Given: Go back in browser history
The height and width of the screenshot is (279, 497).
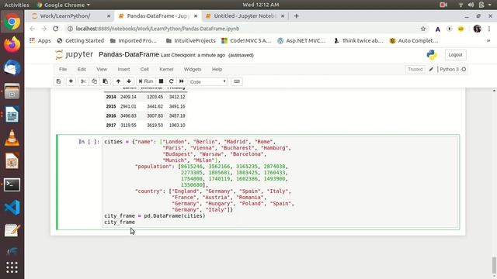Looking at the screenshot, I should coord(33,29).
